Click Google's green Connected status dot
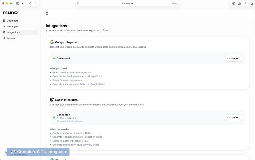The width and height of the screenshot is (255, 160). [x=54, y=59]
